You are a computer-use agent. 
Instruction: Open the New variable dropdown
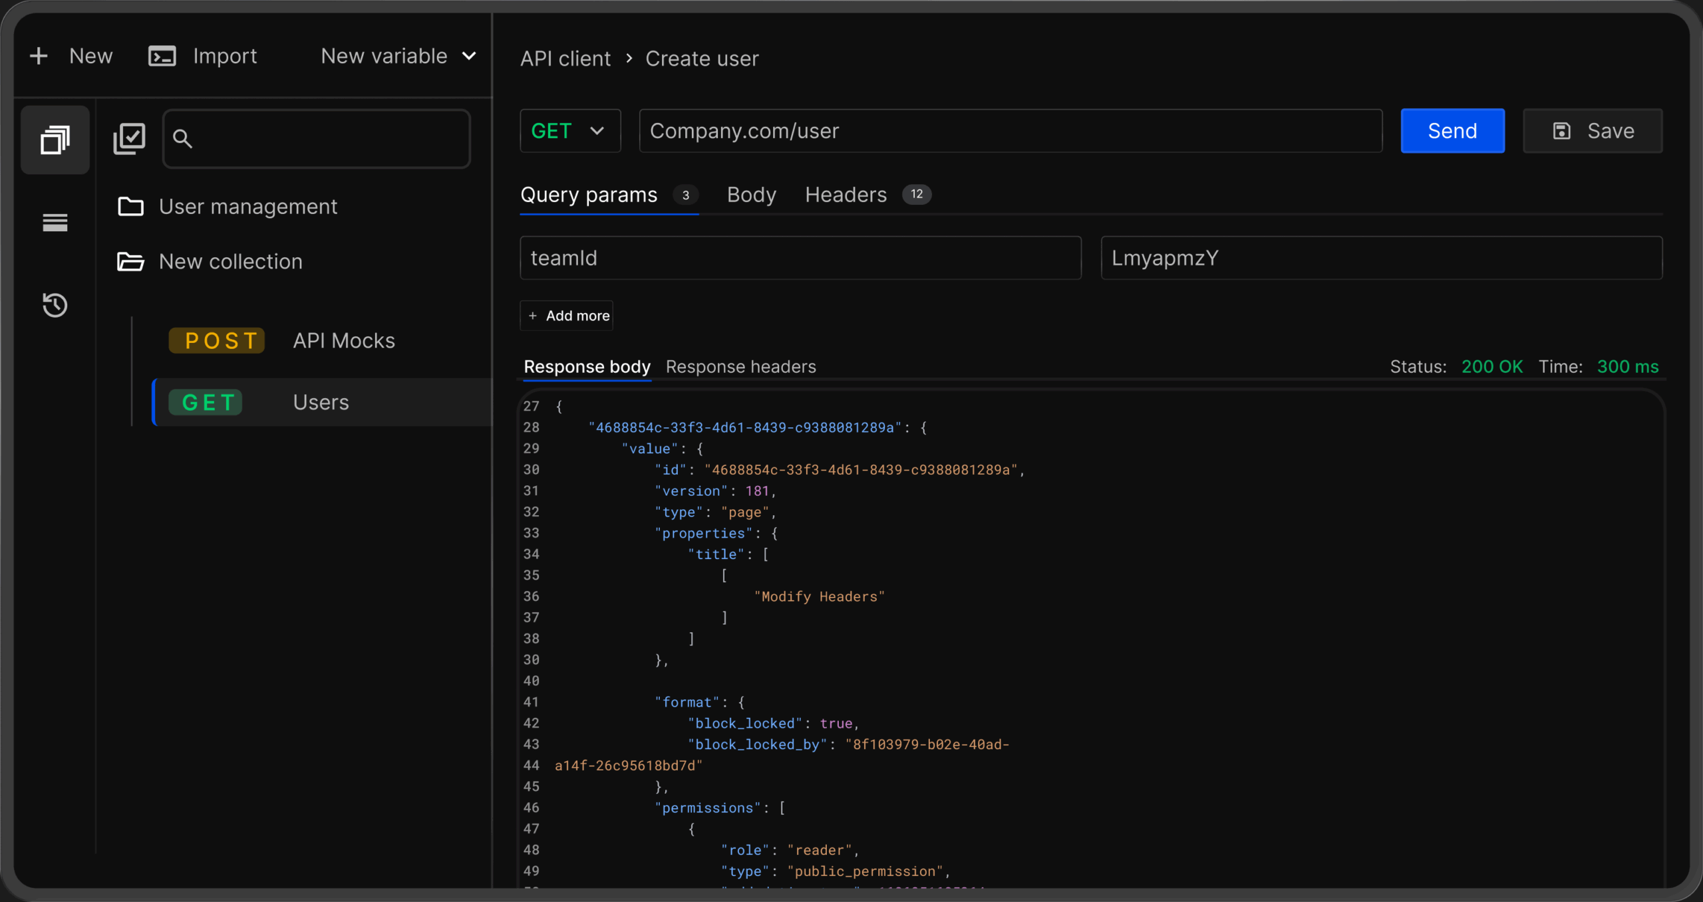[x=398, y=56]
